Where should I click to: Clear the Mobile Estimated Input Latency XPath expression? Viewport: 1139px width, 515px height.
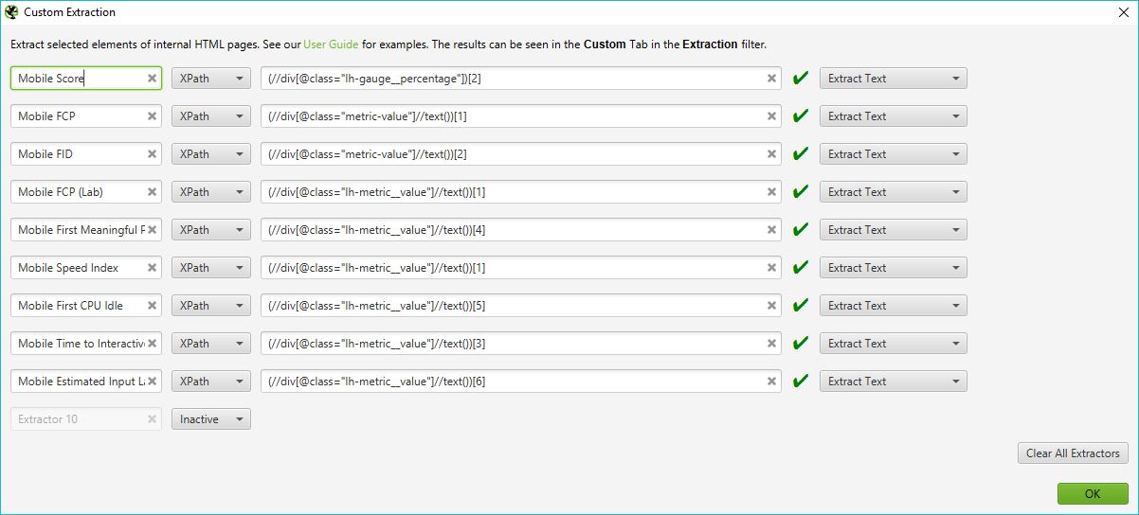(771, 382)
